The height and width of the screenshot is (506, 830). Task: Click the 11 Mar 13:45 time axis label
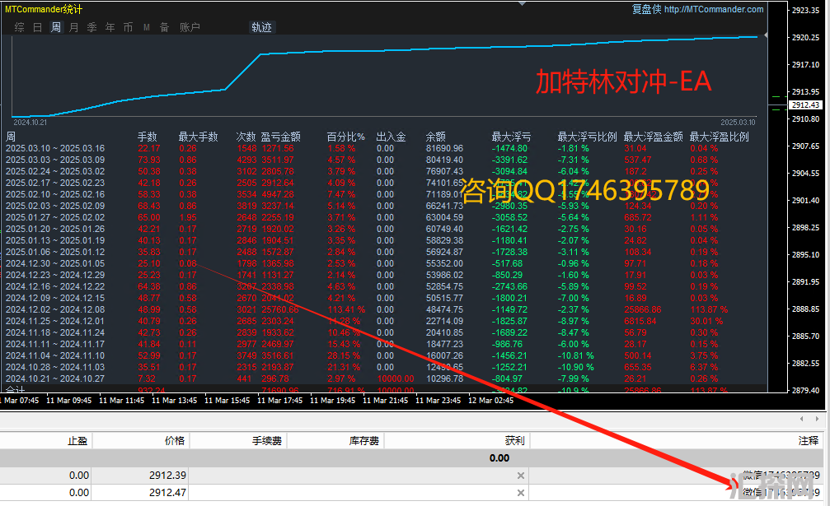click(174, 401)
